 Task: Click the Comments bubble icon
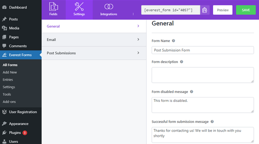click(4, 46)
